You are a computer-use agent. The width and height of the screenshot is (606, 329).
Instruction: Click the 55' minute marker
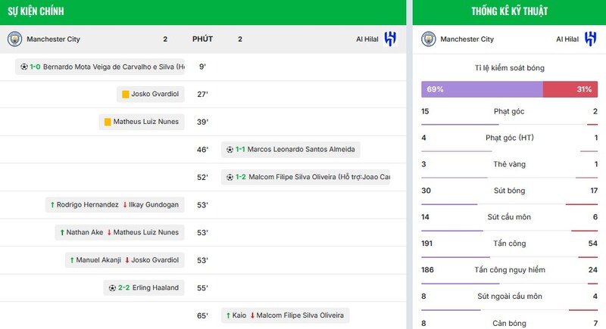[202, 287]
